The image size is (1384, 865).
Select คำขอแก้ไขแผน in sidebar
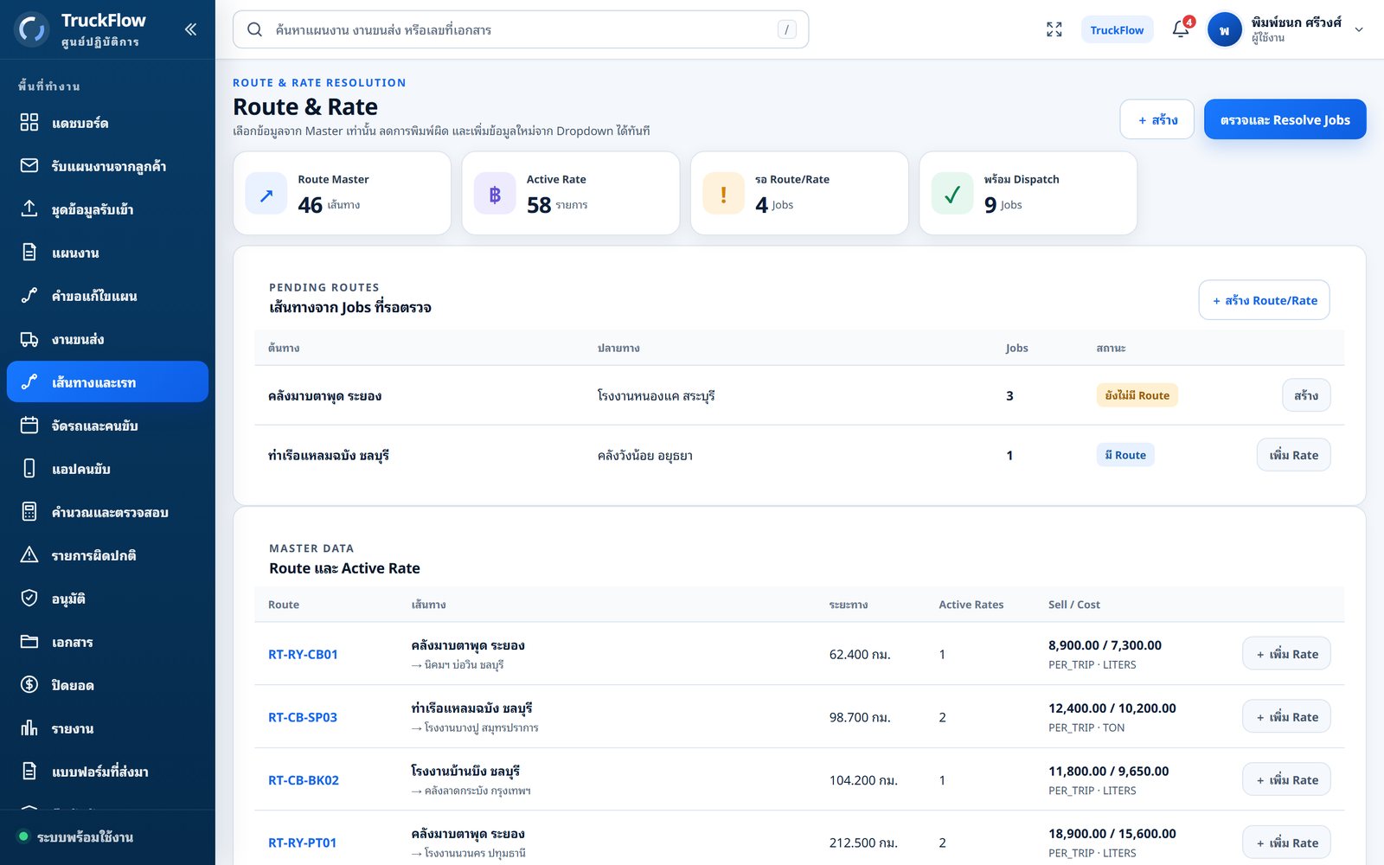click(107, 295)
